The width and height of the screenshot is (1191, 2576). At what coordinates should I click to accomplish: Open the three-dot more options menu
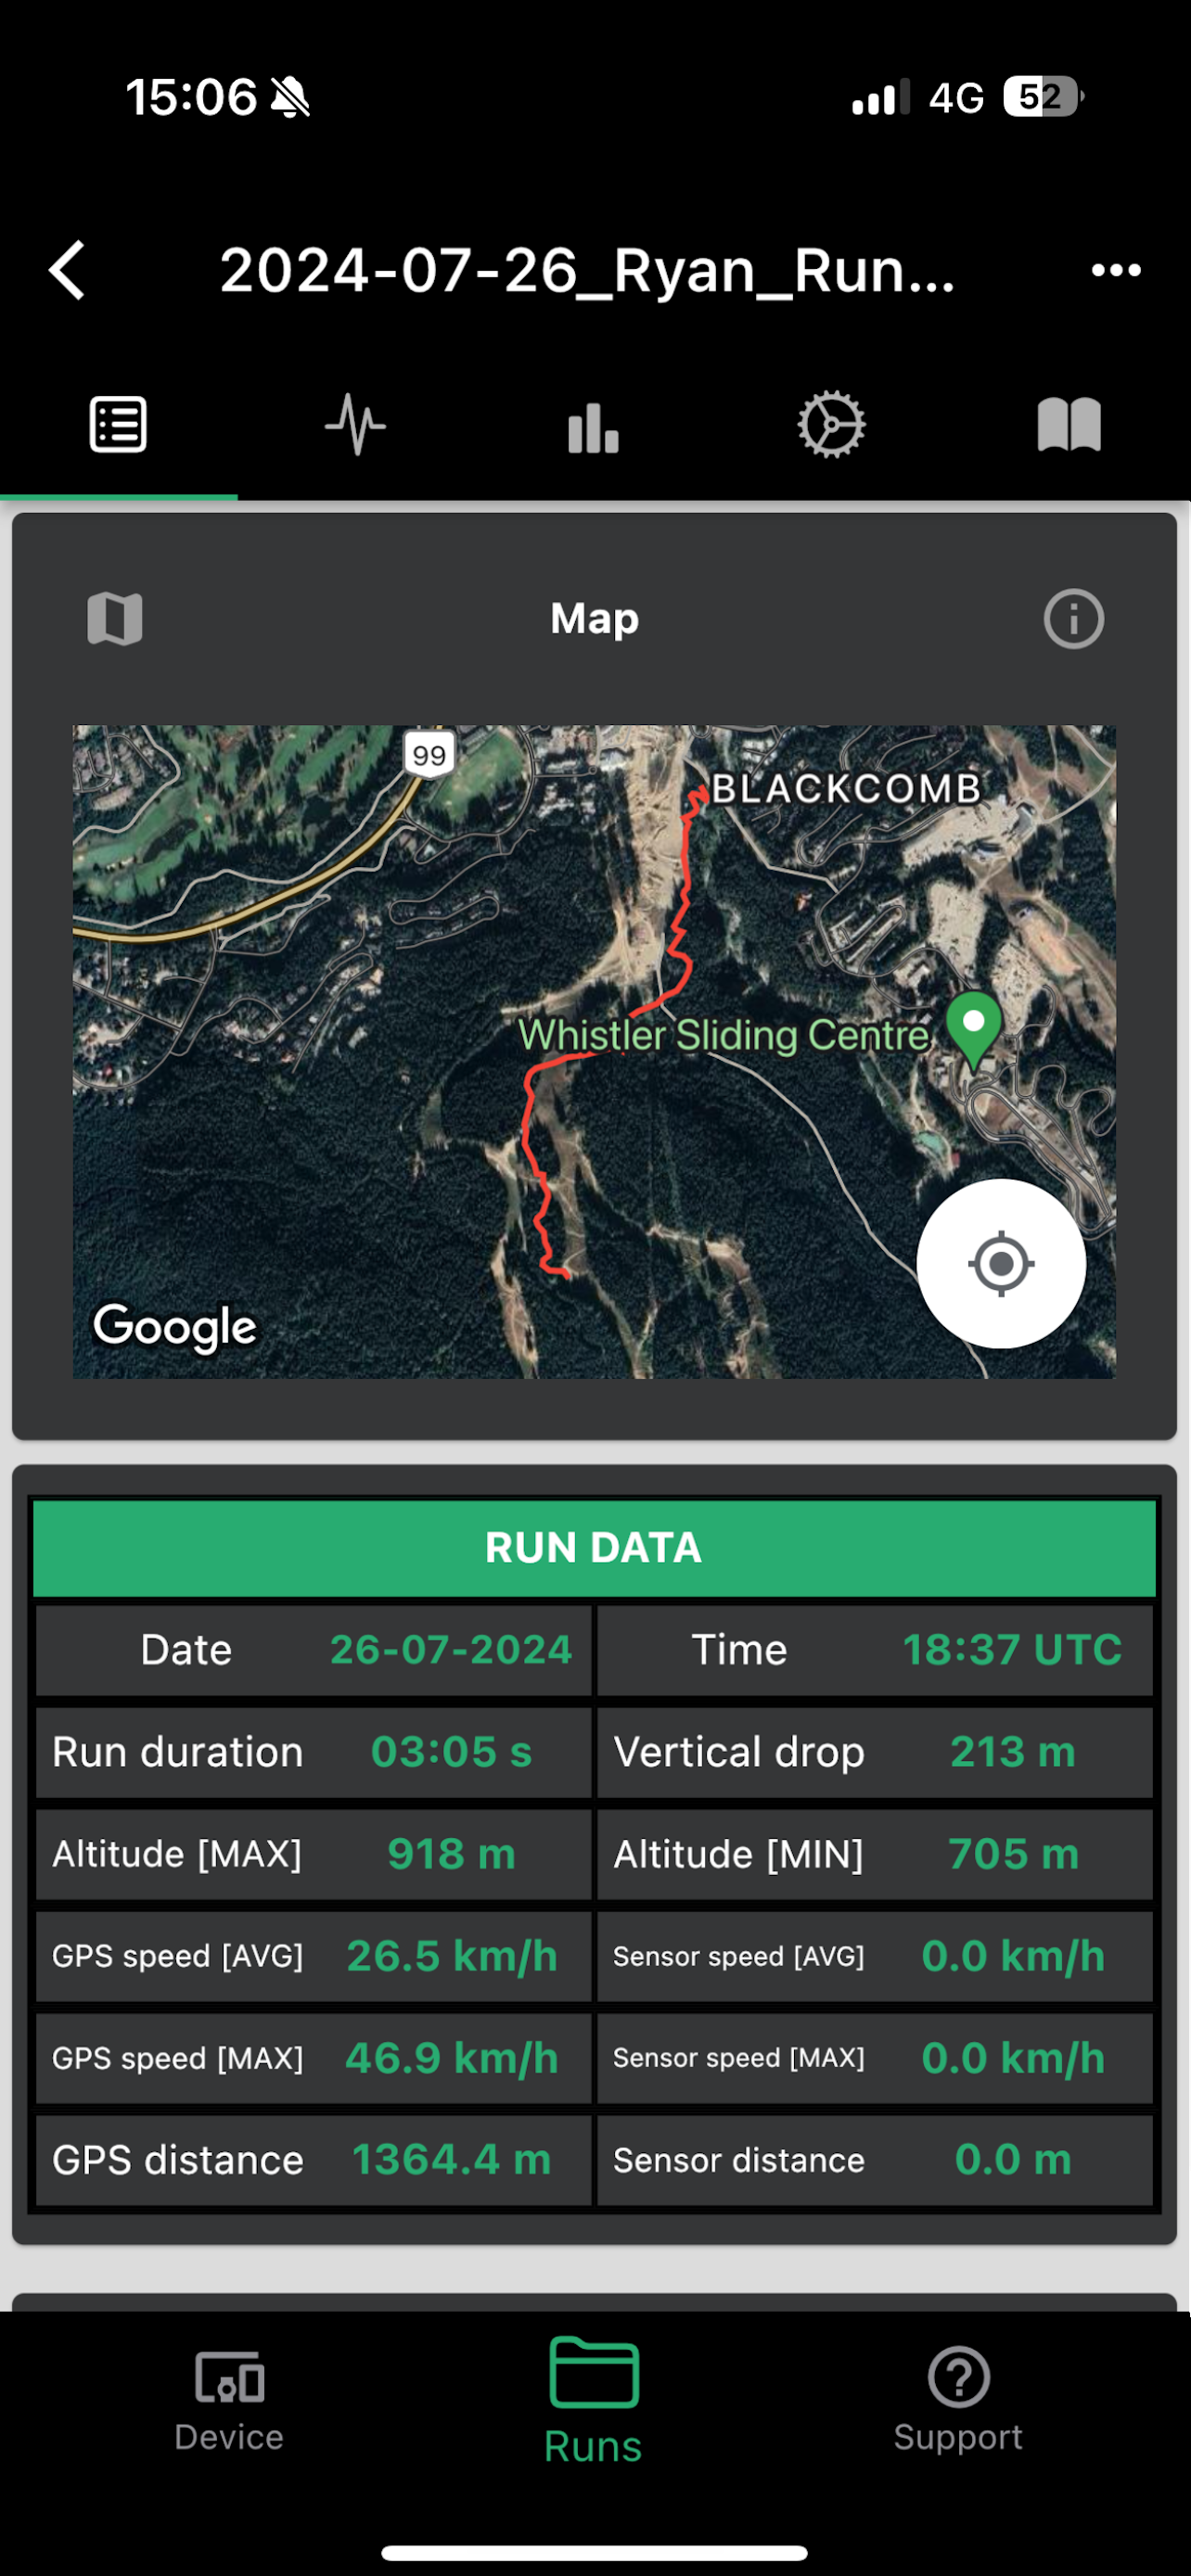click(1116, 270)
